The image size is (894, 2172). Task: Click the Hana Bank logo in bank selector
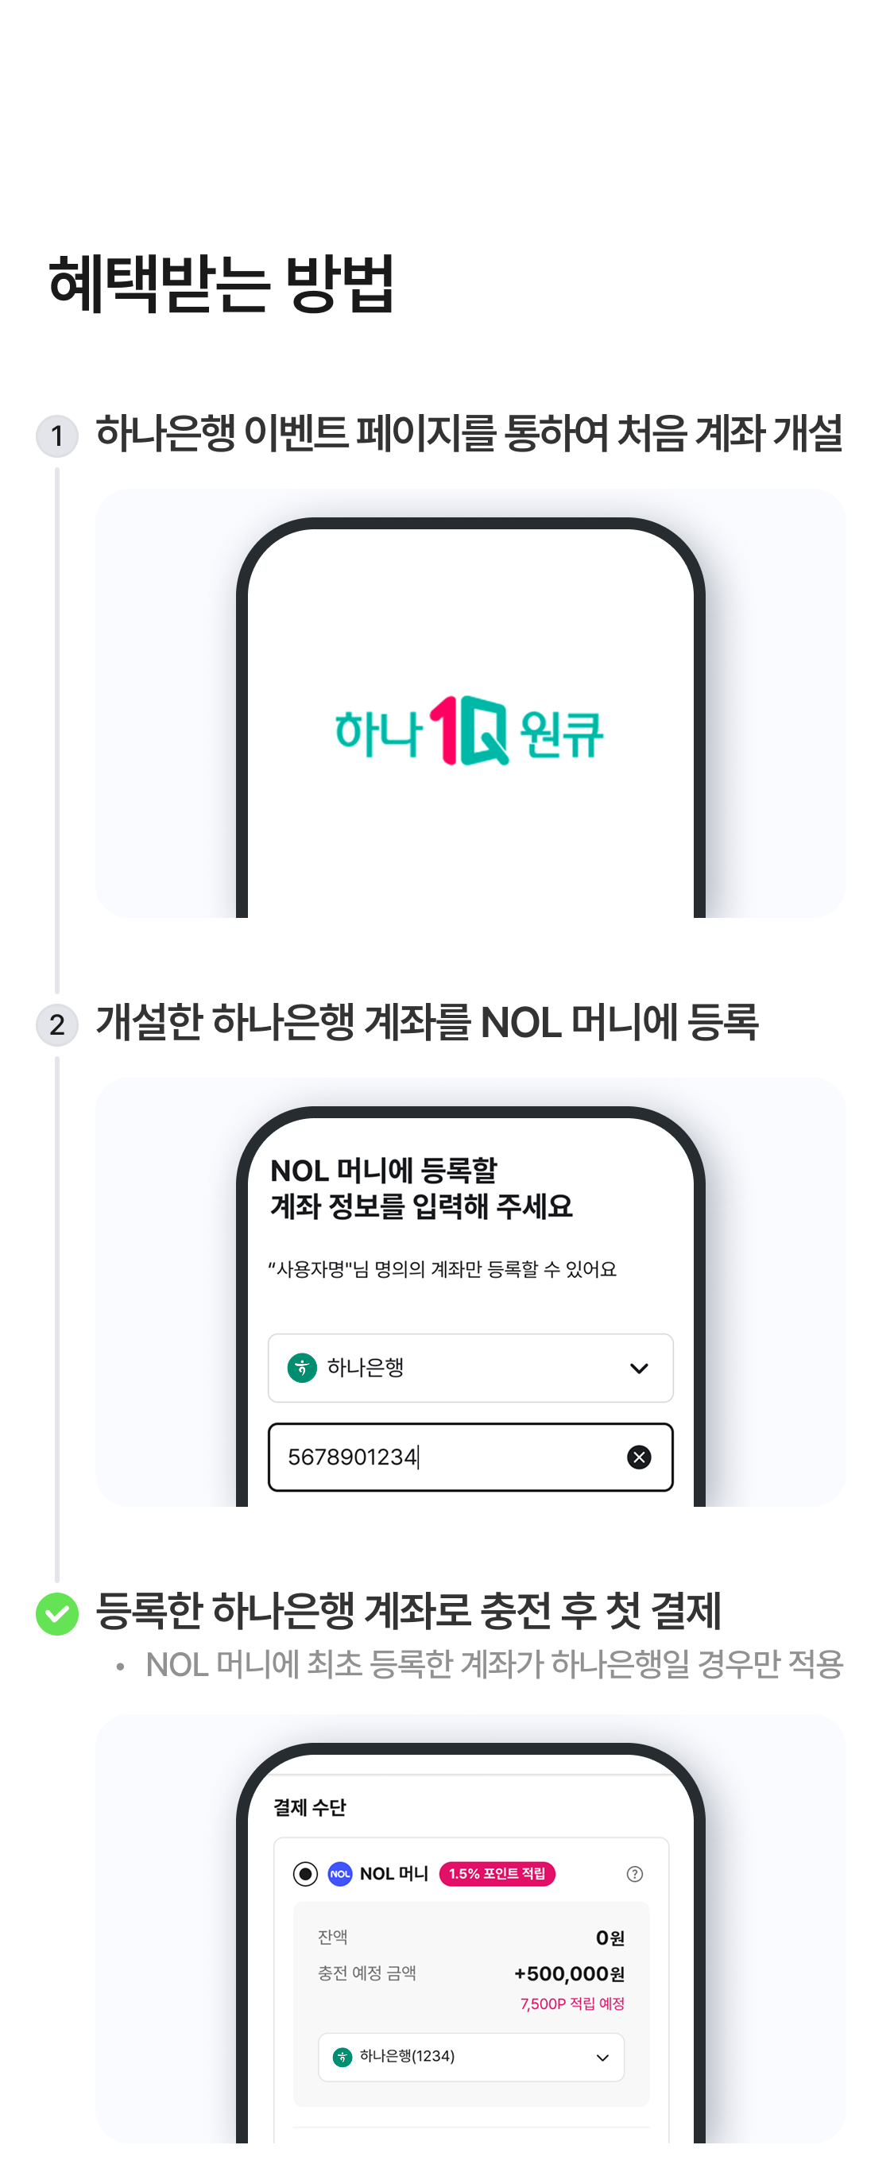302,1368
